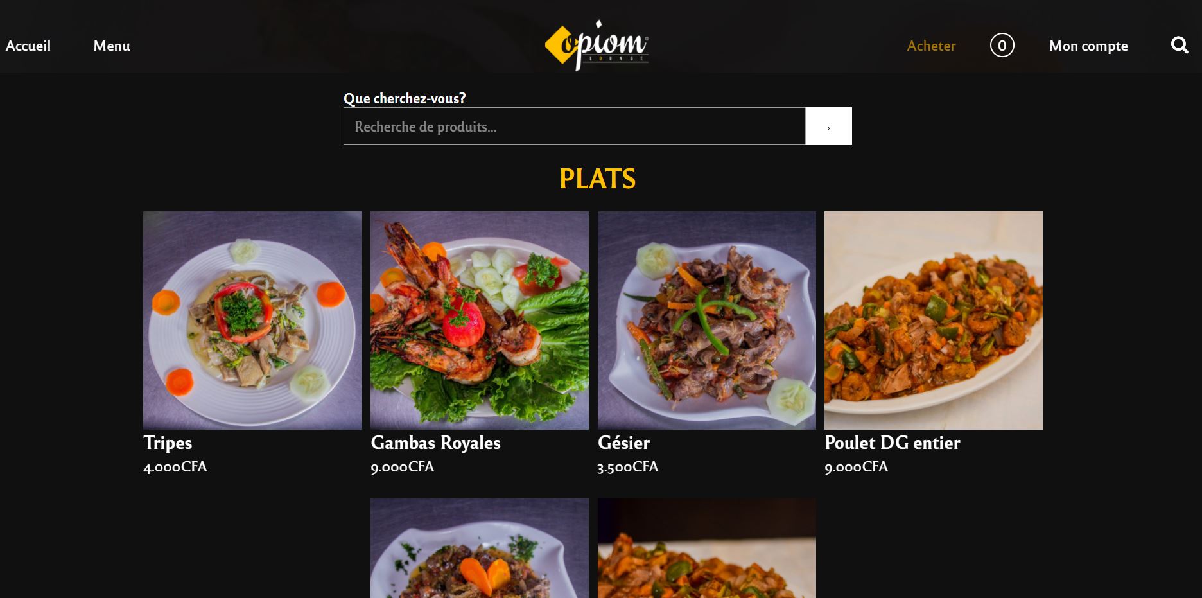Submit search with the white arrow button
The image size is (1202, 598).
click(x=828, y=126)
